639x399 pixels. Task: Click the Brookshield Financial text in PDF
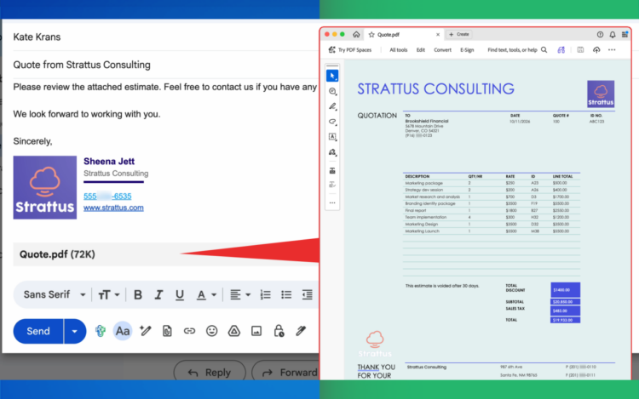click(x=427, y=121)
